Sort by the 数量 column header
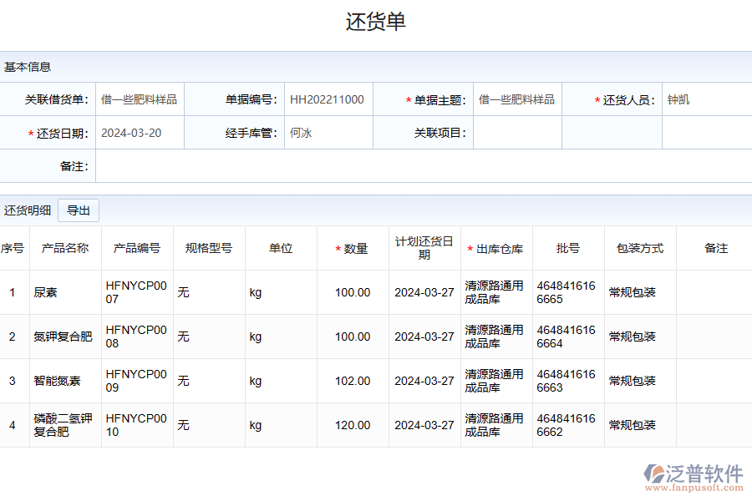This screenshot has width=752, height=501. click(355, 249)
